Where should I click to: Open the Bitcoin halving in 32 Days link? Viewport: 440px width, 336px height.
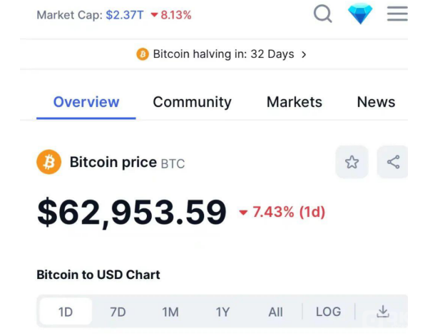click(223, 54)
